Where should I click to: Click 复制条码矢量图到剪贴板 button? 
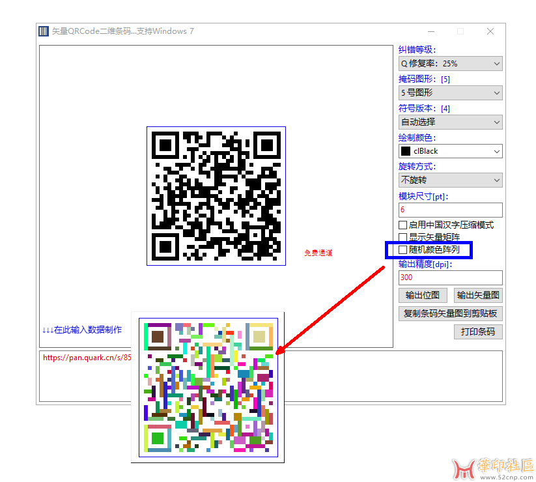[450, 313]
